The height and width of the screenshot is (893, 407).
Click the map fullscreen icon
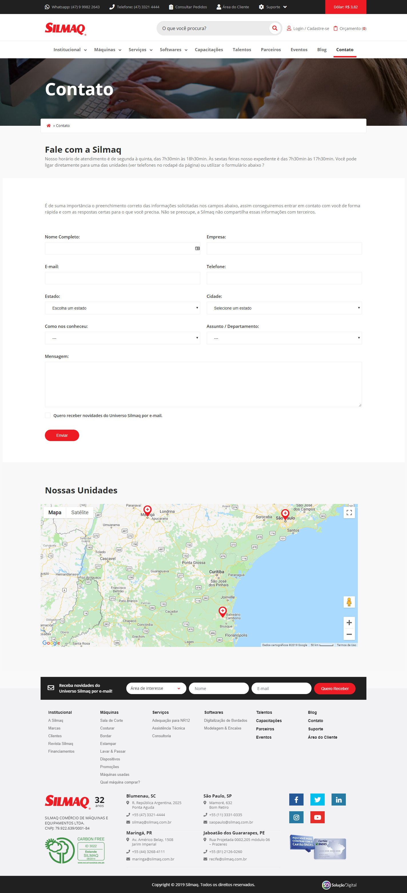click(349, 512)
